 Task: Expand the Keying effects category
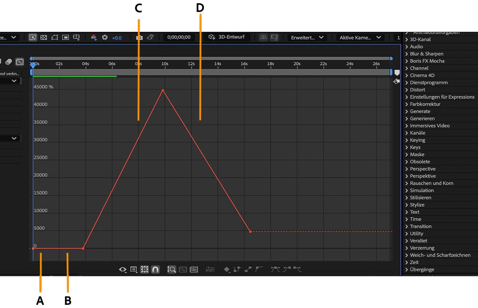tap(407, 140)
